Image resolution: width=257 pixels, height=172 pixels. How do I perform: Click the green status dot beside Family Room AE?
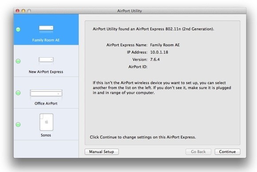tap(18, 30)
